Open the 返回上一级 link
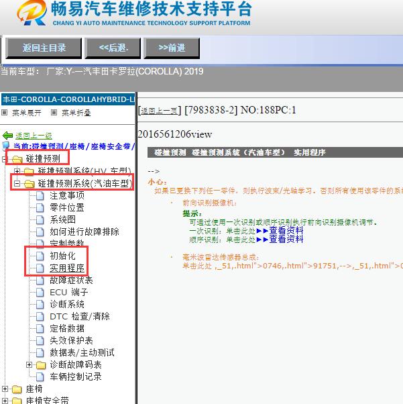This screenshot has height=404, width=403. (x=34, y=136)
